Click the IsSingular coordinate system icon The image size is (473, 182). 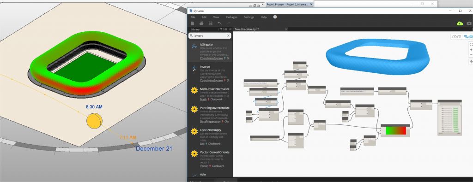(194, 46)
